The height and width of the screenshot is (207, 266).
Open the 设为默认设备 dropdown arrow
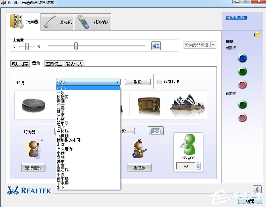213,44
